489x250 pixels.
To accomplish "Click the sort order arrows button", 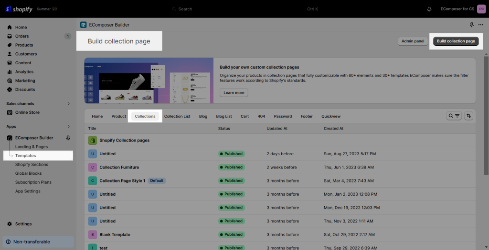I will 468,116.
